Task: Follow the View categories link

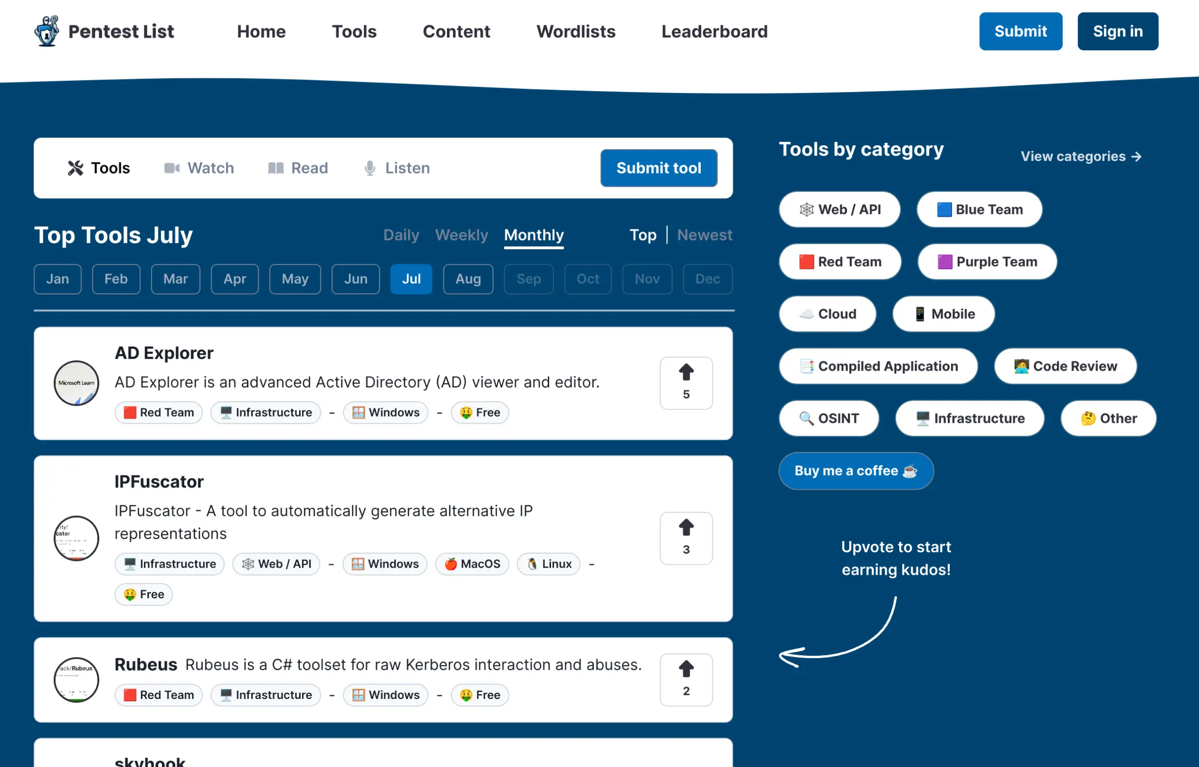Action: (1081, 156)
